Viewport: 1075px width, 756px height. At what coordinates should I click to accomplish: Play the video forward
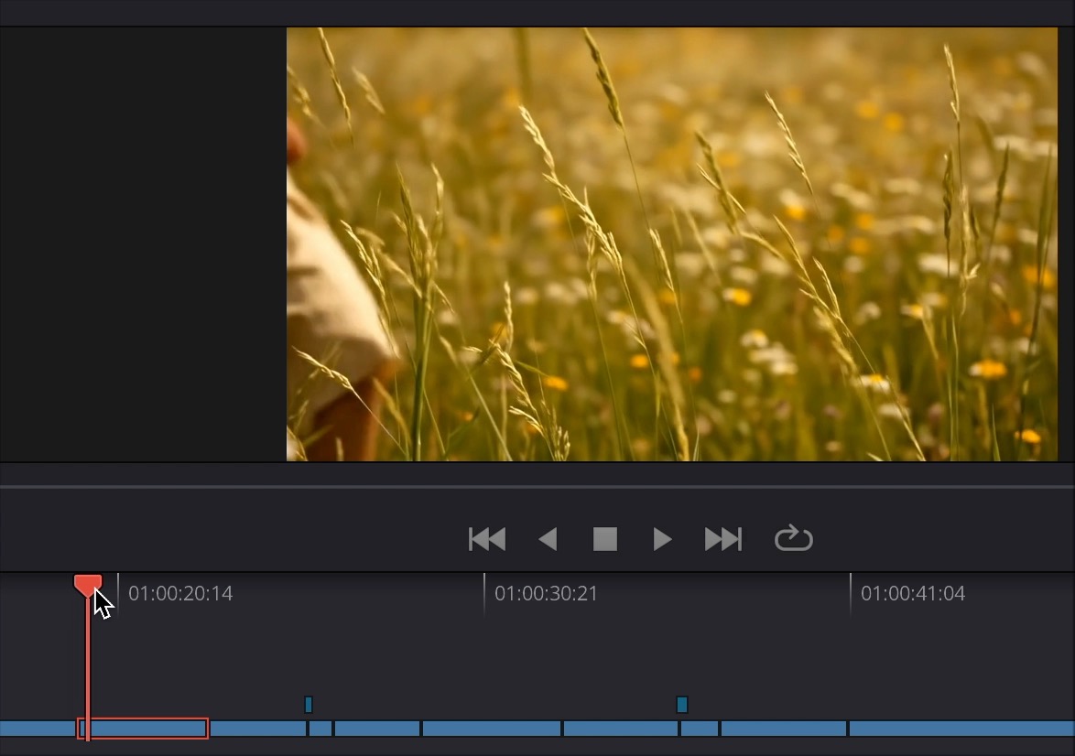(662, 539)
